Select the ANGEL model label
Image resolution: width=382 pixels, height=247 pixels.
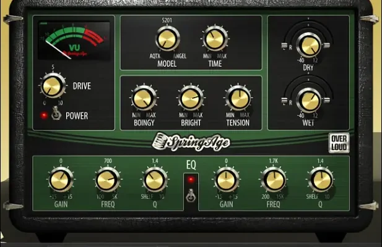[179, 56]
